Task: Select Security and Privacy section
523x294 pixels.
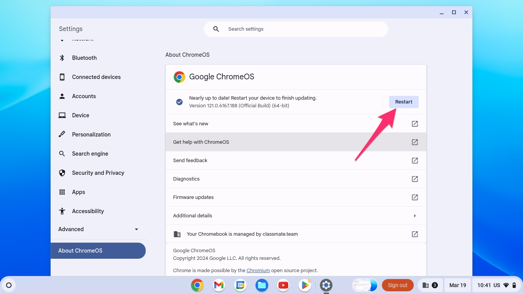Action: tap(98, 173)
